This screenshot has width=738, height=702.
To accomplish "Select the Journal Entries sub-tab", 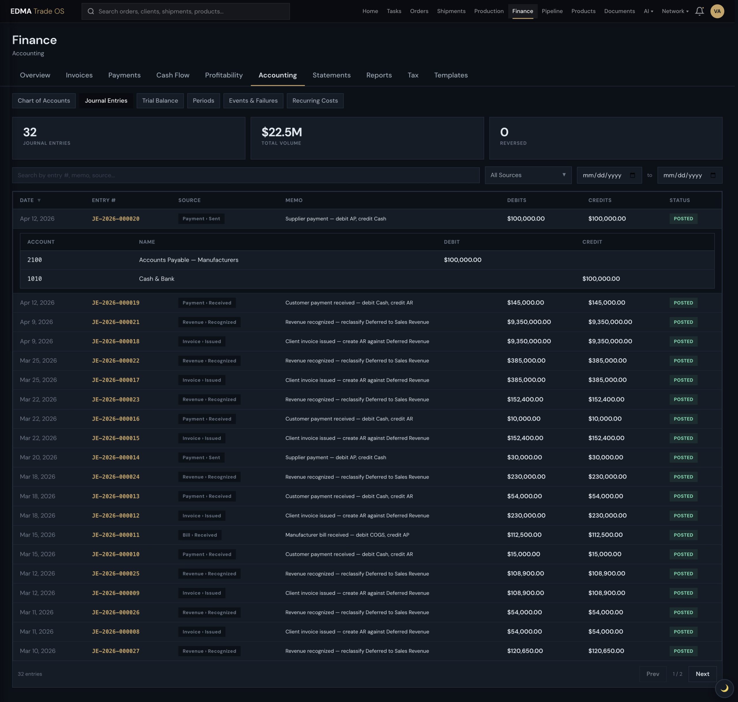I will tap(106, 101).
